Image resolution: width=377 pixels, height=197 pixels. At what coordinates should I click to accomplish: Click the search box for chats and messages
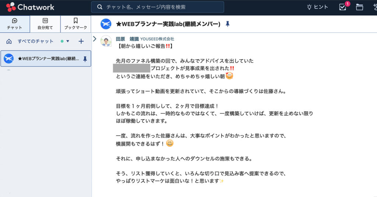tap(158, 7)
